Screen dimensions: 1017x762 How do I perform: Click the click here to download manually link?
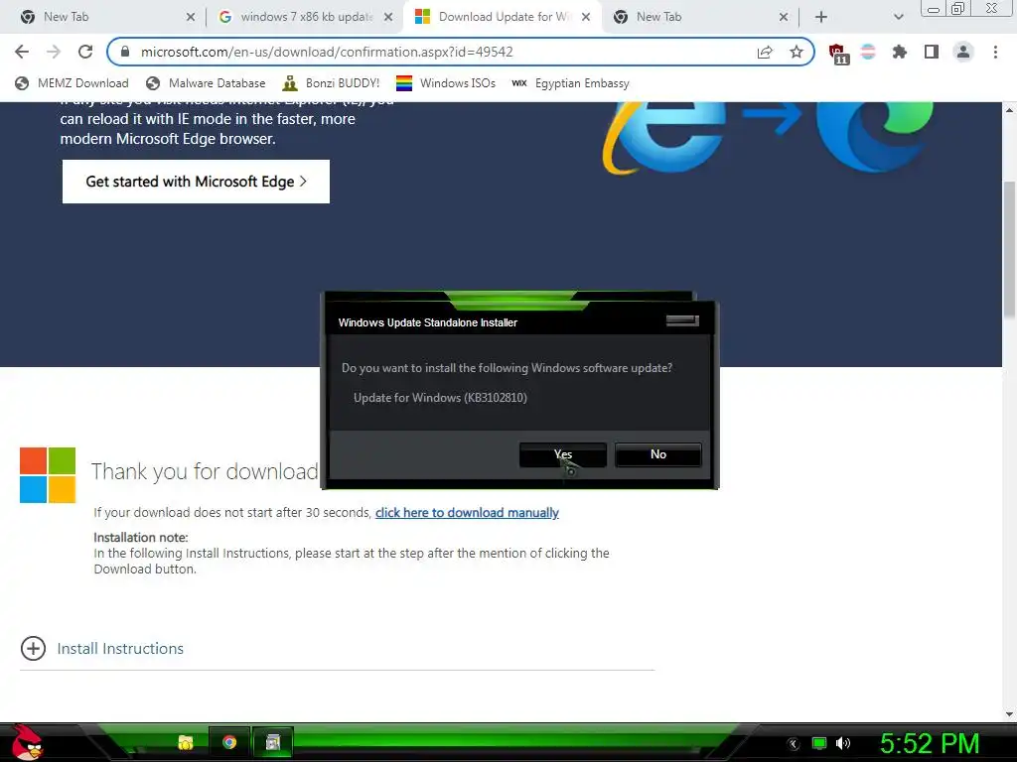coord(467,513)
